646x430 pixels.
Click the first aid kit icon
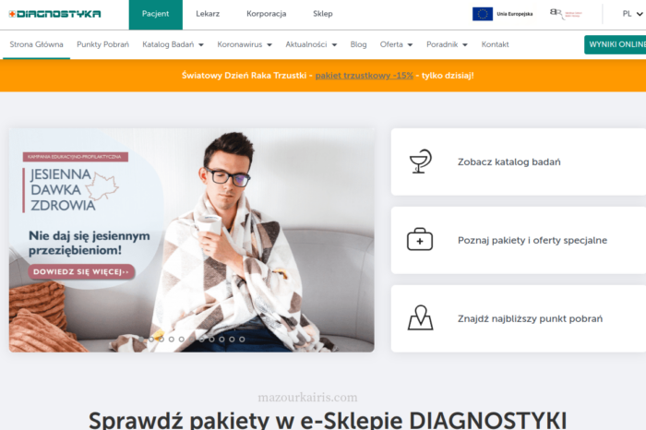(x=420, y=240)
